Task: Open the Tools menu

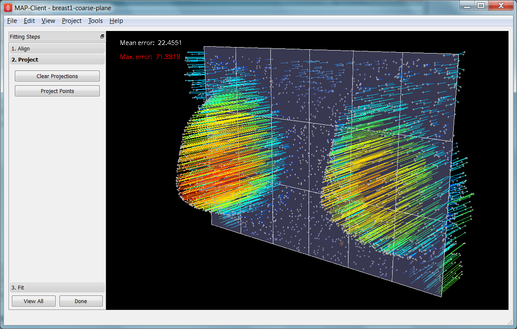Action: (96, 21)
